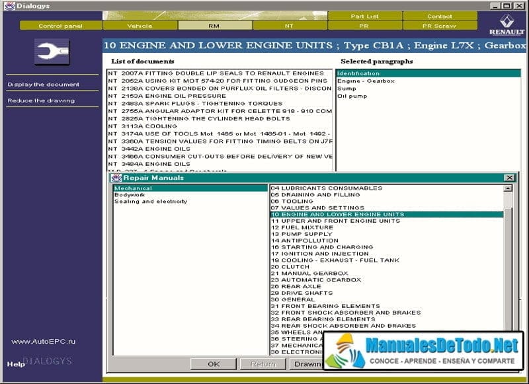529x384 pixels.
Task: Open NT 3113A COOLING document
Action: pyautogui.click(x=143, y=126)
